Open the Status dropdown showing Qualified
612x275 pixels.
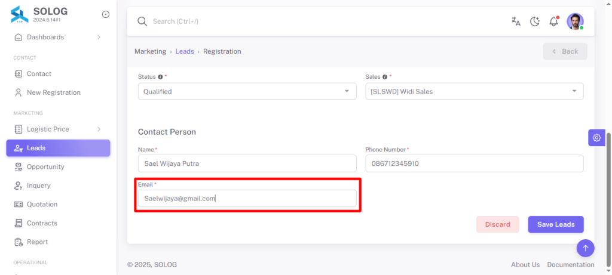coord(247,91)
